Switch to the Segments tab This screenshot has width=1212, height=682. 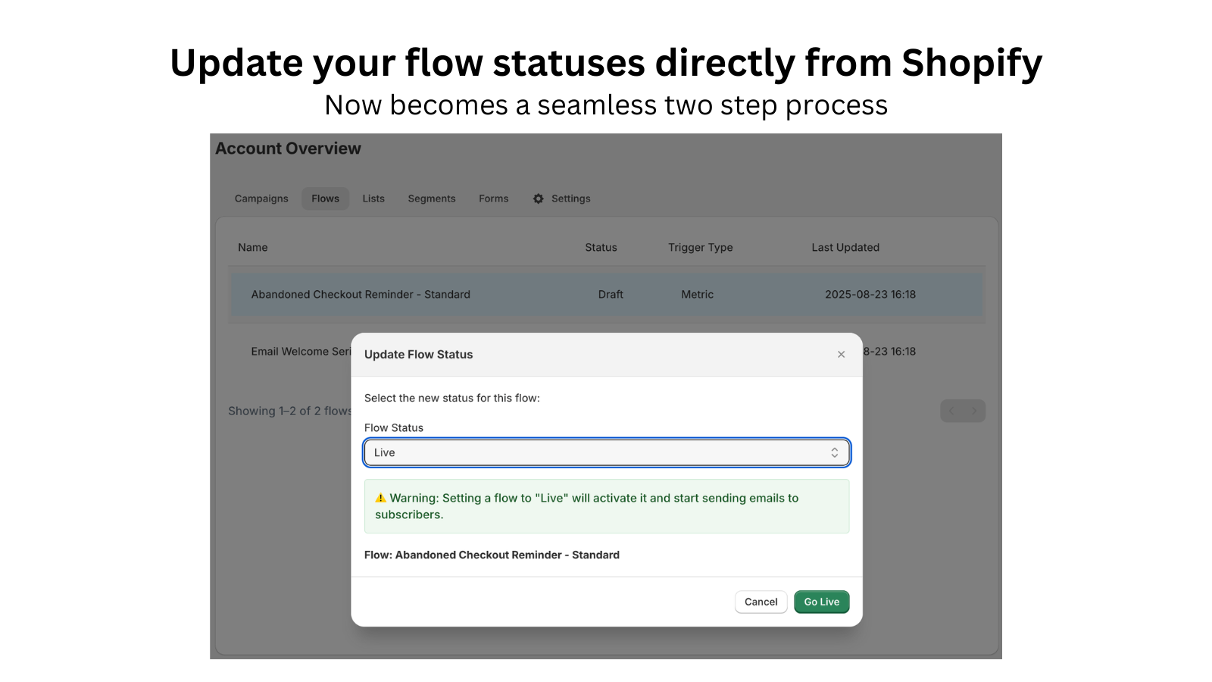point(432,199)
